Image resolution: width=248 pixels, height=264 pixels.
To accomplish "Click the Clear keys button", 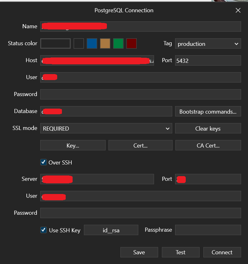I will point(208,128).
